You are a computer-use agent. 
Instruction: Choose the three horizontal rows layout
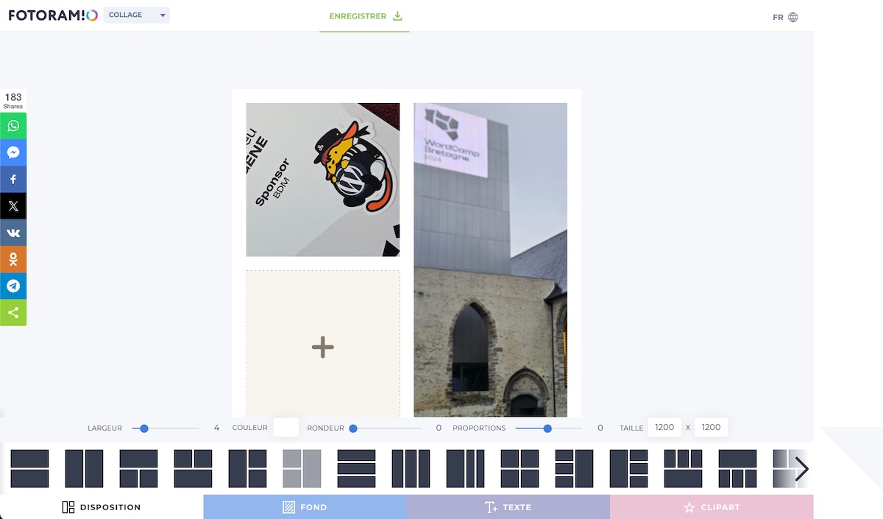[x=356, y=468]
